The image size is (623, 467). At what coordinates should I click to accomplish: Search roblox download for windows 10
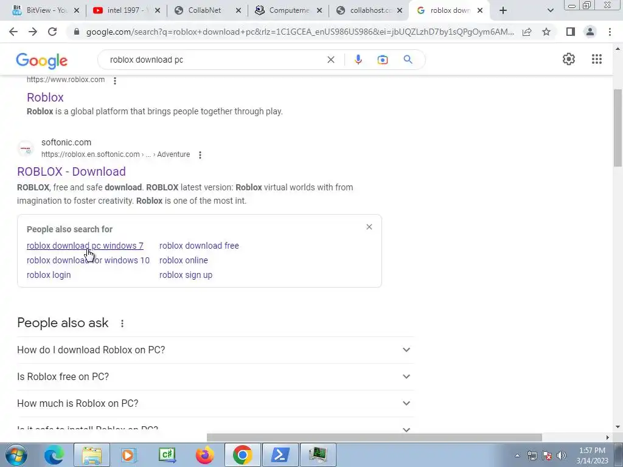tap(88, 260)
